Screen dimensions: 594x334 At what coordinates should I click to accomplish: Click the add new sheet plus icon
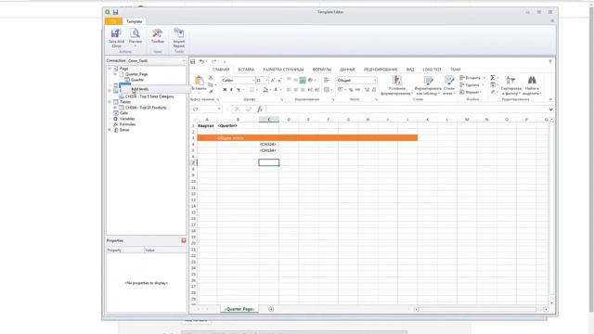point(271,309)
